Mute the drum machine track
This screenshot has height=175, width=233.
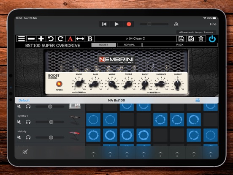pyautogui.click(x=19, y=107)
